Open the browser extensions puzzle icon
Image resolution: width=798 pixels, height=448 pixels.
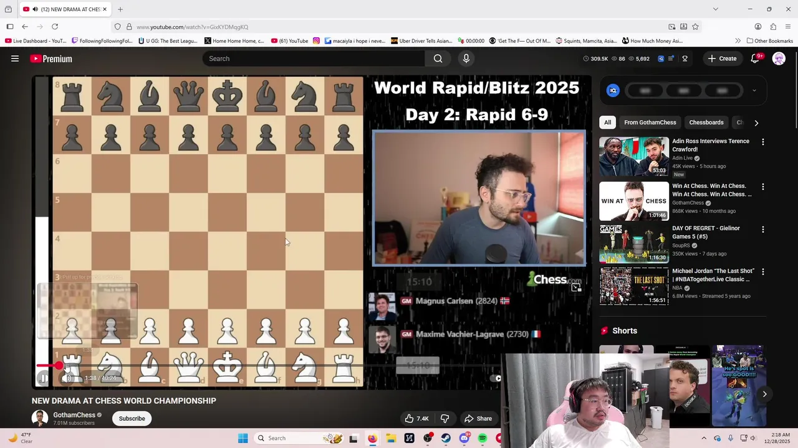[x=773, y=27]
